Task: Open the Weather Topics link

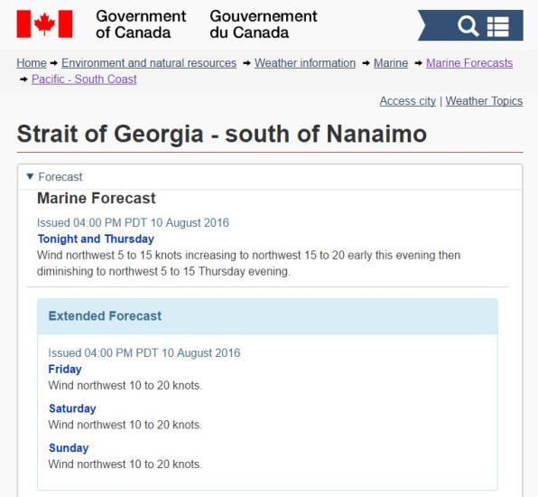Action: [x=484, y=101]
